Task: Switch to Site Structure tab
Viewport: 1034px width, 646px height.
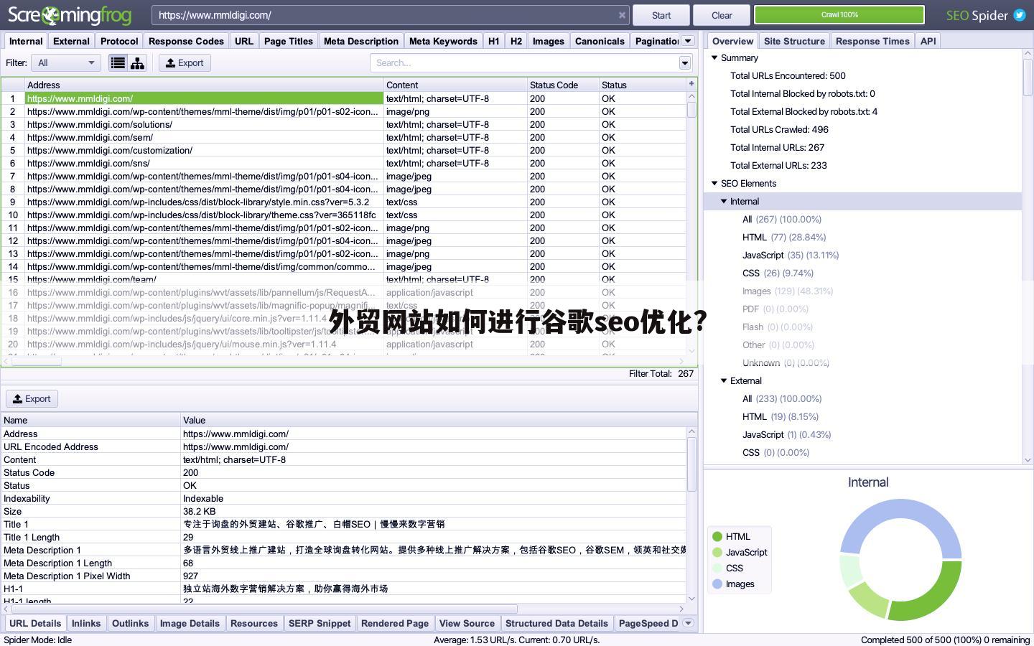Action: 794,41
